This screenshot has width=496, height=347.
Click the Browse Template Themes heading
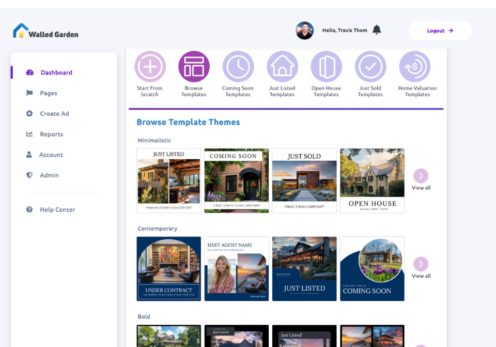(x=188, y=122)
